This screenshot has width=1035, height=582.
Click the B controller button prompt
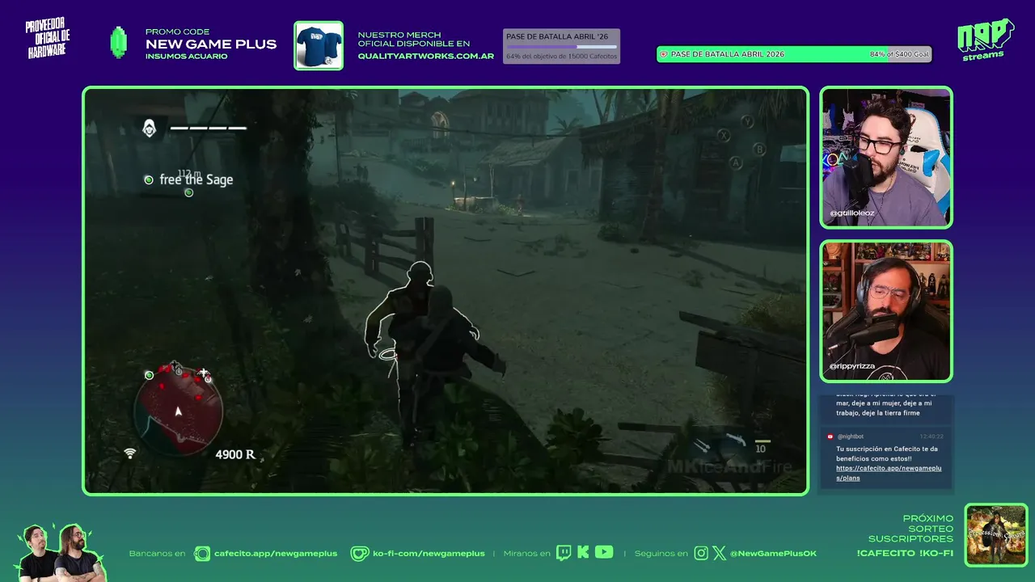[759, 150]
